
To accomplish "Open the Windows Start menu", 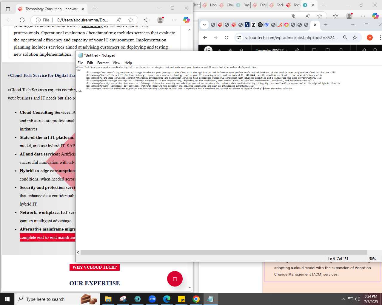I will [7, 299].
